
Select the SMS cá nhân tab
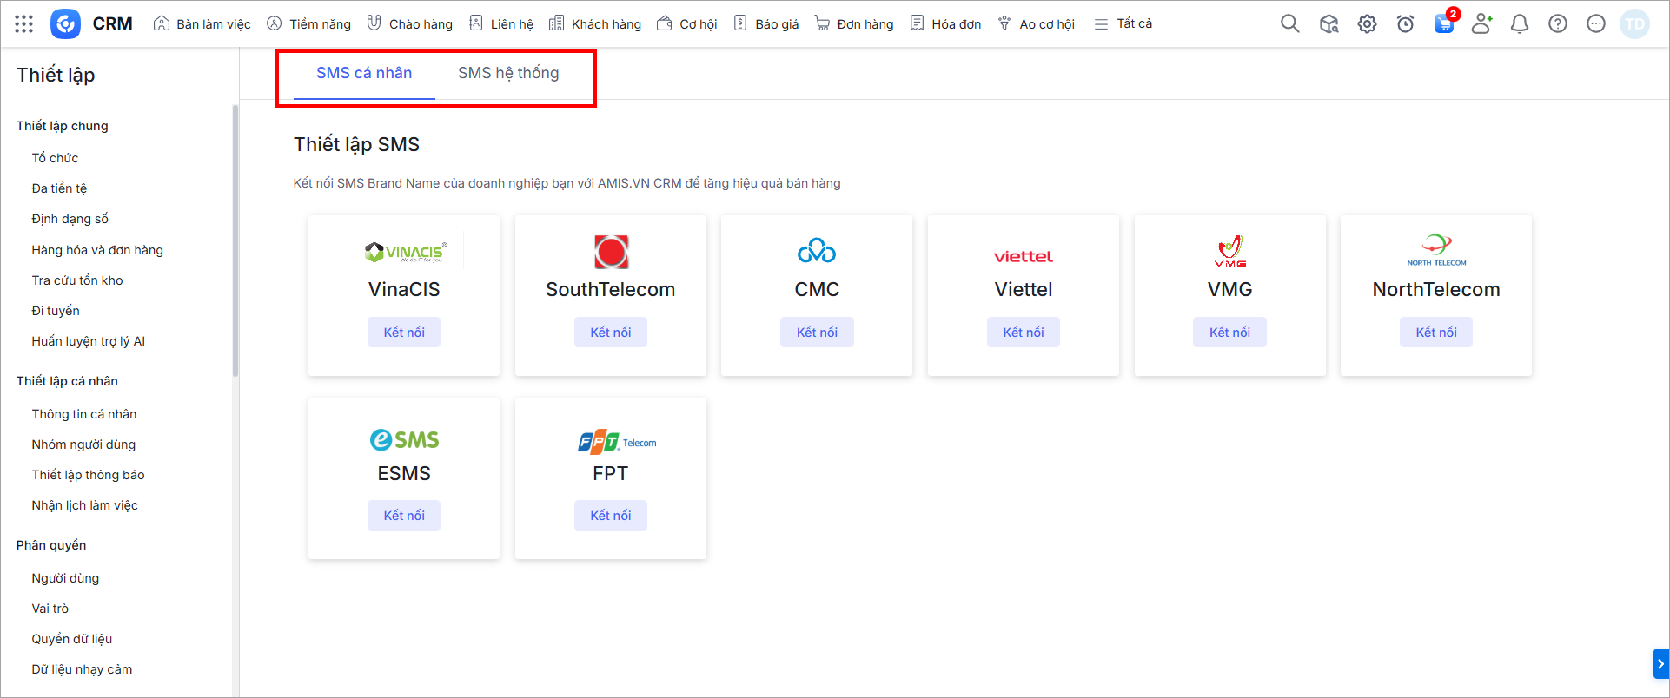364,73
